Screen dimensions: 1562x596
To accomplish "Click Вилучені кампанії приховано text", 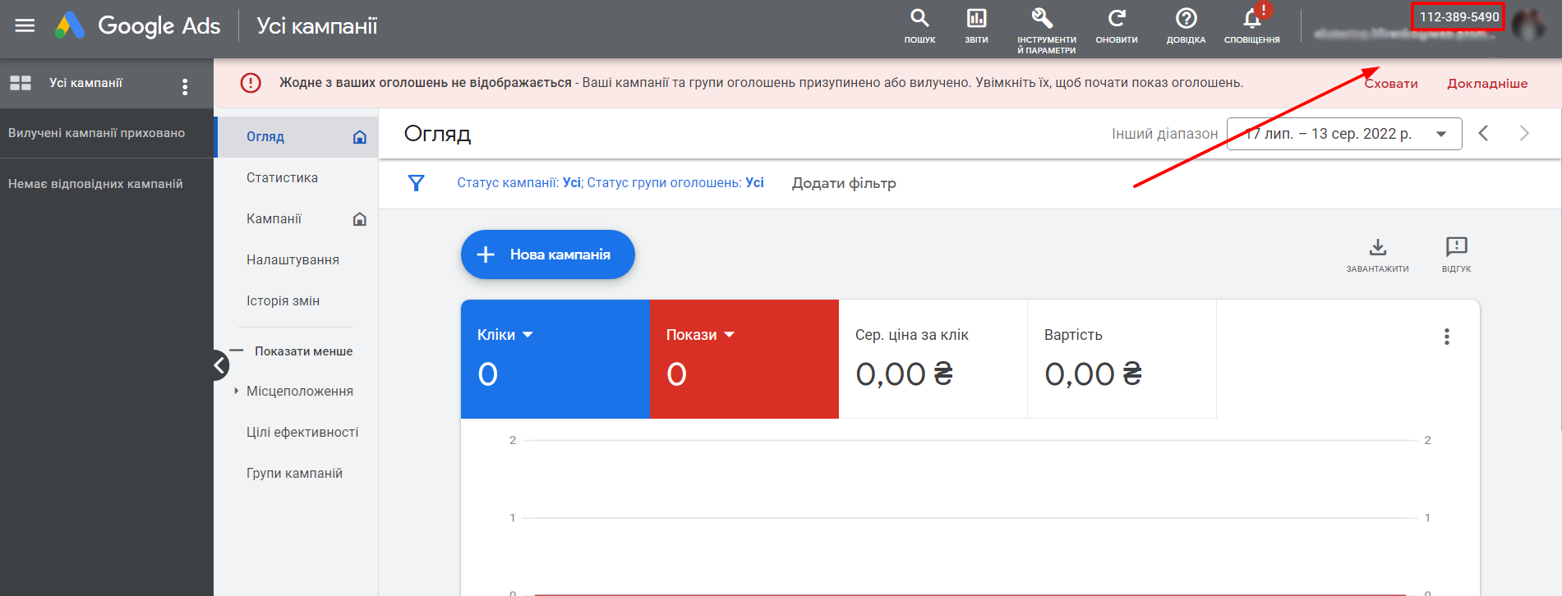I will [96, 133].
